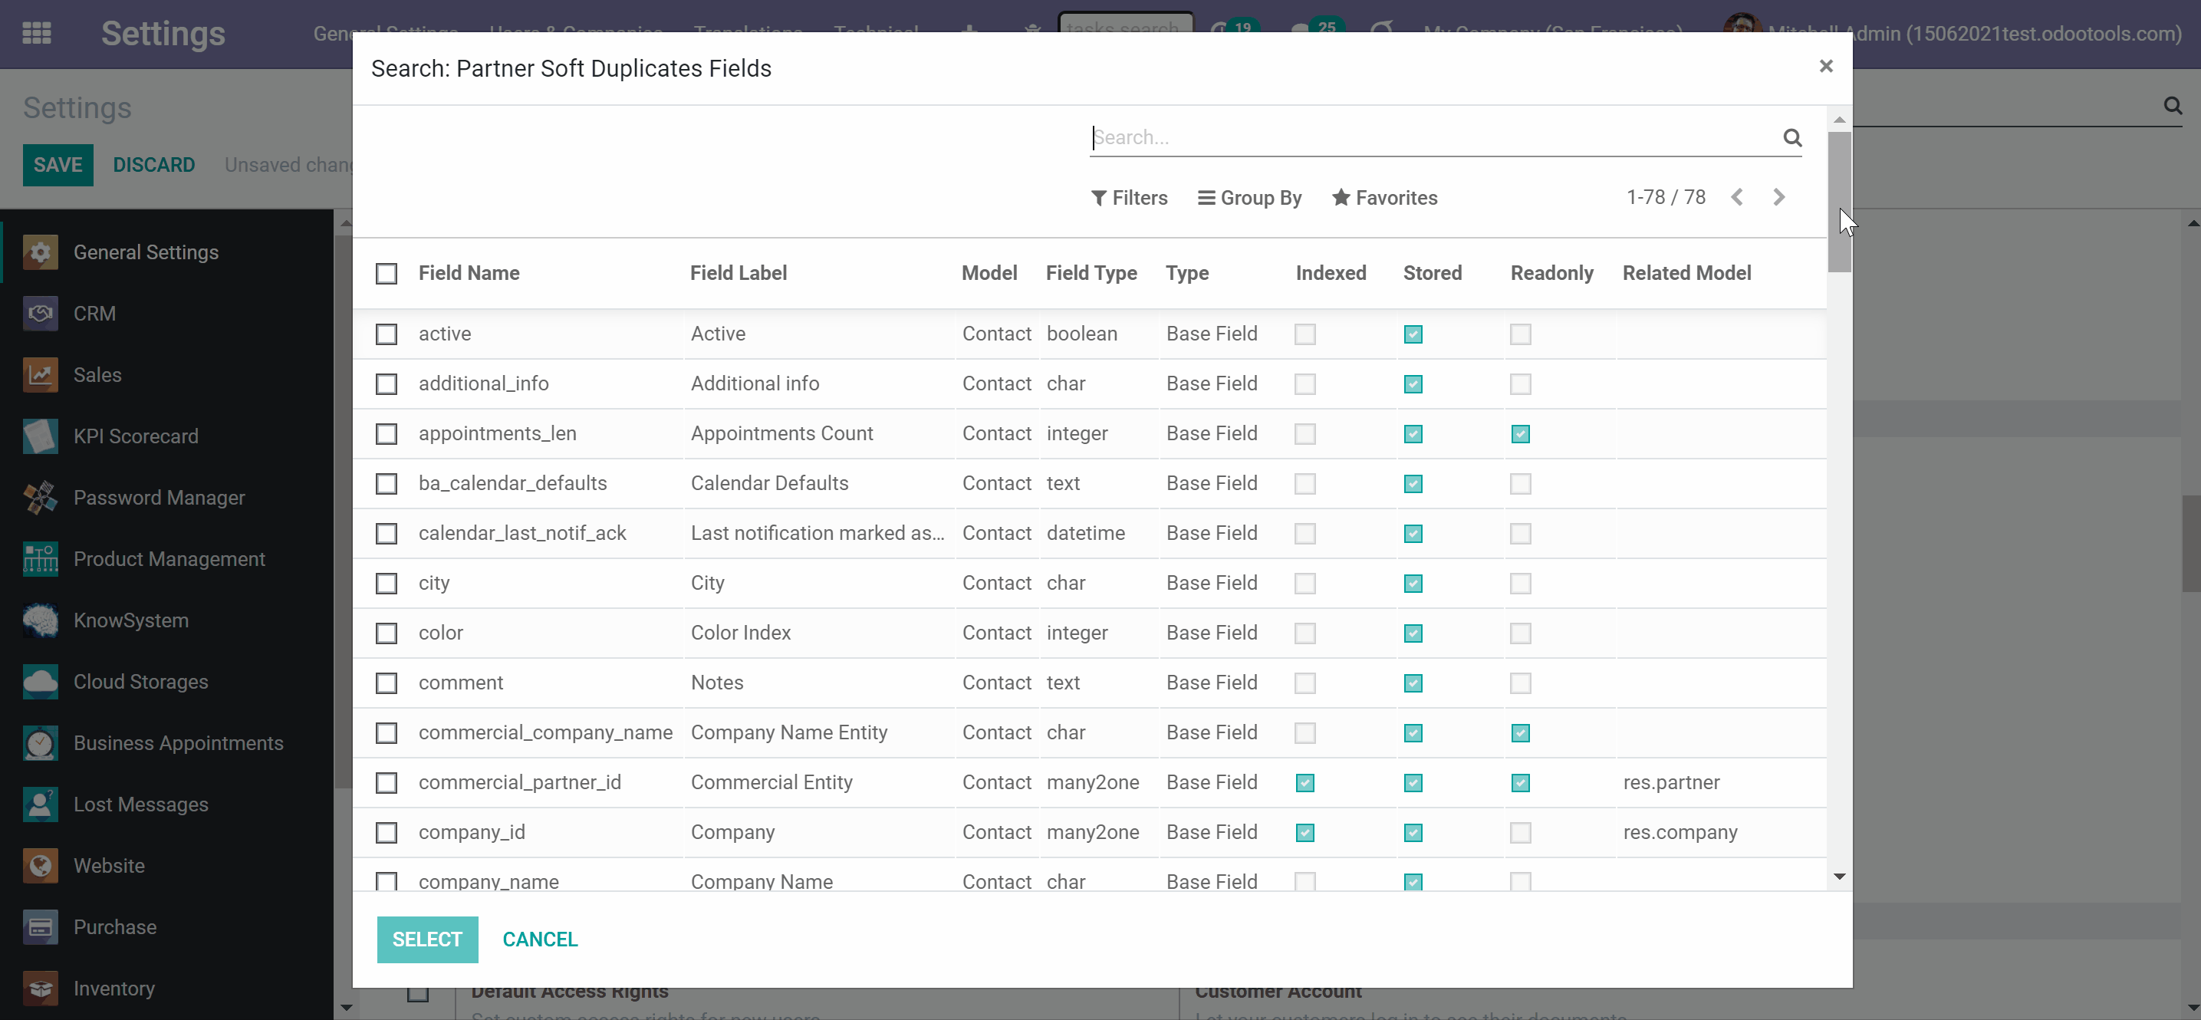Click the Password Manager icon
Screen dimensions: 2201x1020
click(40, 498)
